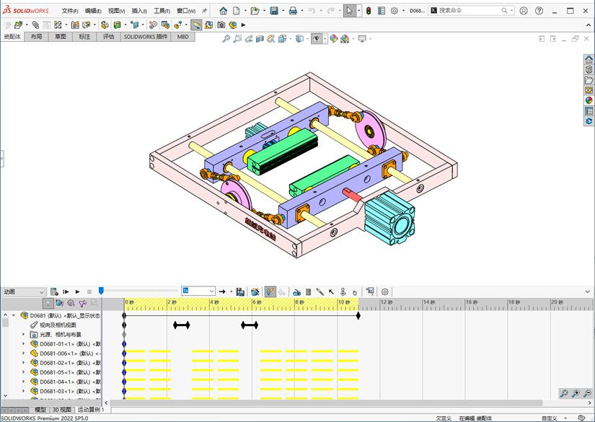Viewport: 595px width, 422px height.
Task: Open Animation Wizard icon
Action: point(255,291)
